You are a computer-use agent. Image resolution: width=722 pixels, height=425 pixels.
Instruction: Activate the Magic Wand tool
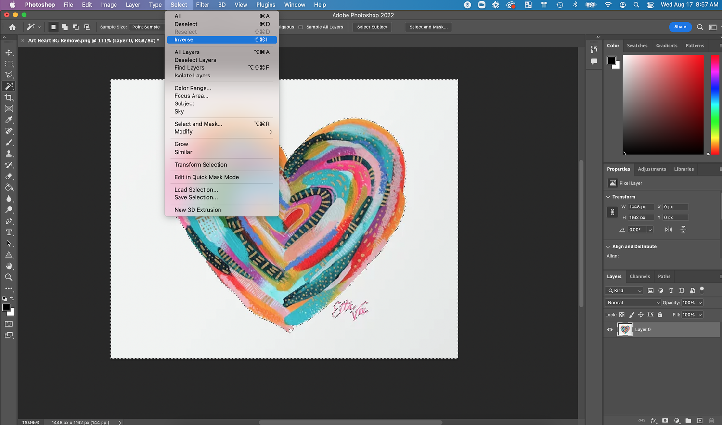pos(9,86)
